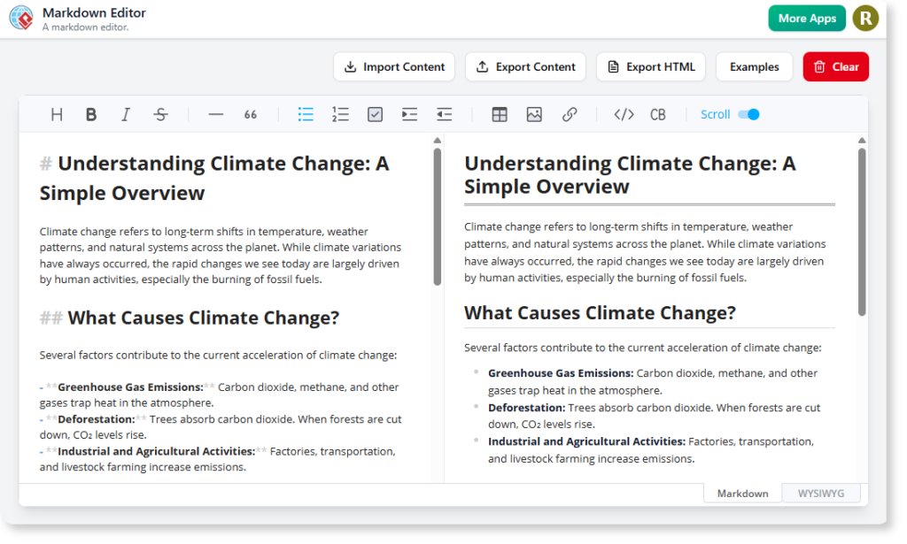Disable the Scroll sync toggle
The image size is (907, 544).
748,114
